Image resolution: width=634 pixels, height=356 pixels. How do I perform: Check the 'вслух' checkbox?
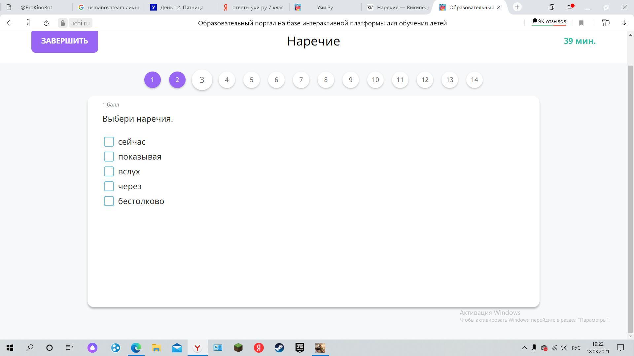[109, 171]
